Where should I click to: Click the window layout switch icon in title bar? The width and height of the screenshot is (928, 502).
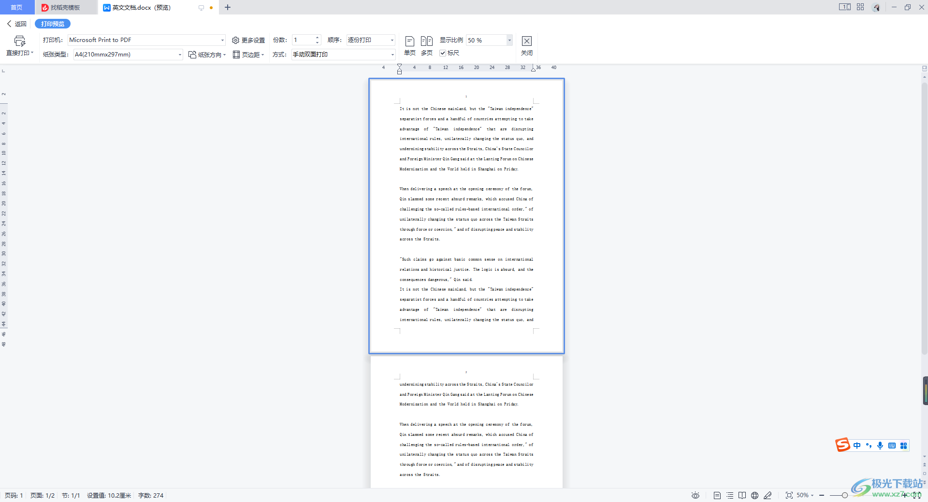(845, 7)
